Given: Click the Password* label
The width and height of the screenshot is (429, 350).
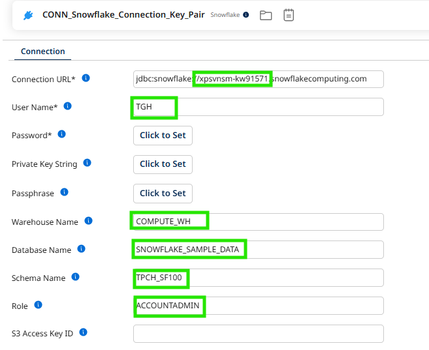Looking at the screenshot, I should tap(31, 136).
